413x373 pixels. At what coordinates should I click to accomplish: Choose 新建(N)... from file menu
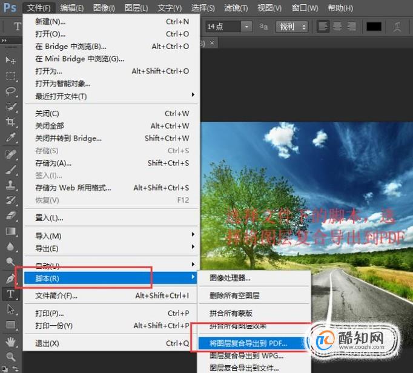tap(111, 22)
